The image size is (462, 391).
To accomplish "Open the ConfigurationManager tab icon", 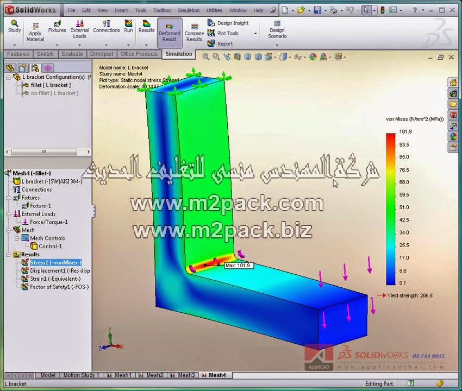I will coord(35,68).
